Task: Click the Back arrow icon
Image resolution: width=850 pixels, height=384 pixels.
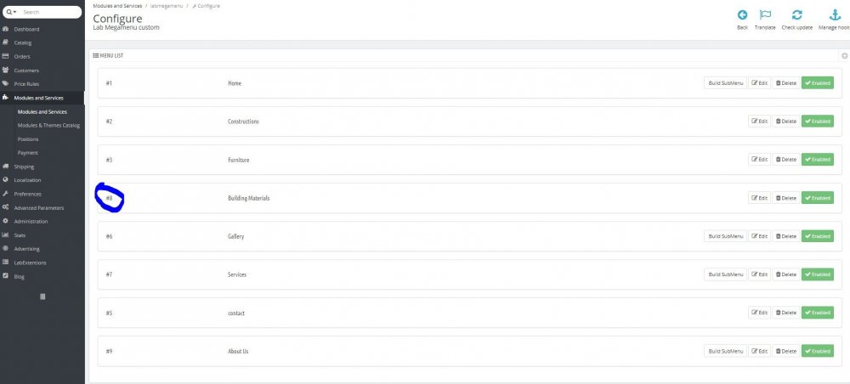Action: pos(742,15)
